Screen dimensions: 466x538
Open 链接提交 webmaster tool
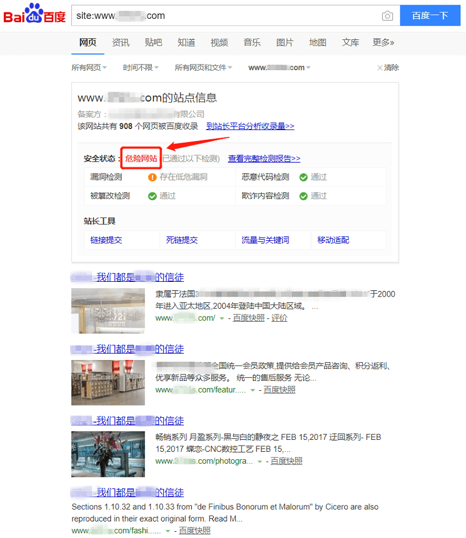(106, 240)
